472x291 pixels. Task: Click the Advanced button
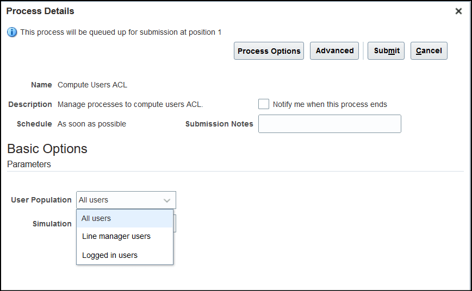click(334, 50)
